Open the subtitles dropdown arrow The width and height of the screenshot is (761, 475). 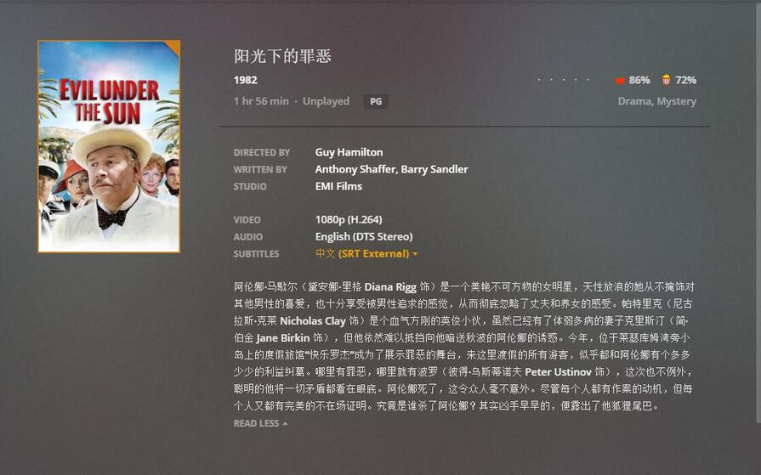(x=415, y=254)
